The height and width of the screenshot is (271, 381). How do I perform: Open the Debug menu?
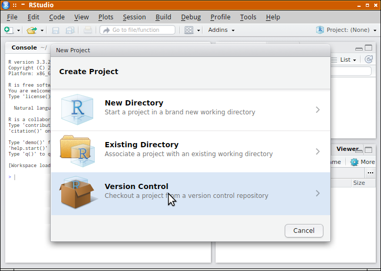click(191, 17)
